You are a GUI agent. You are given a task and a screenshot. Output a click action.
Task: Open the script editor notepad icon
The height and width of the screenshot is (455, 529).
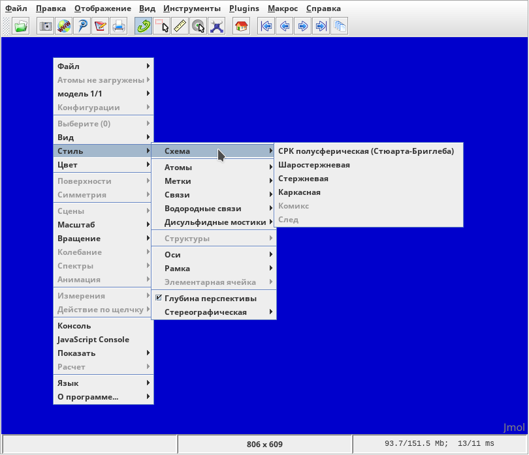click(100, 26)
